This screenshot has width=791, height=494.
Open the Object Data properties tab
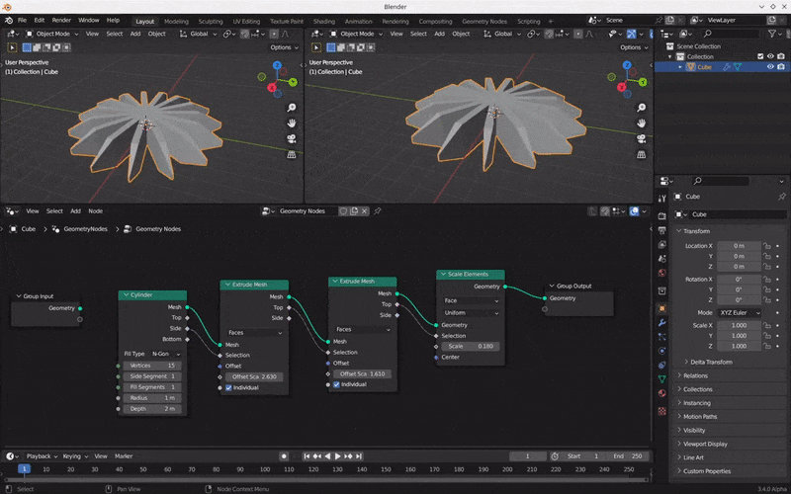tap(661, 378)
